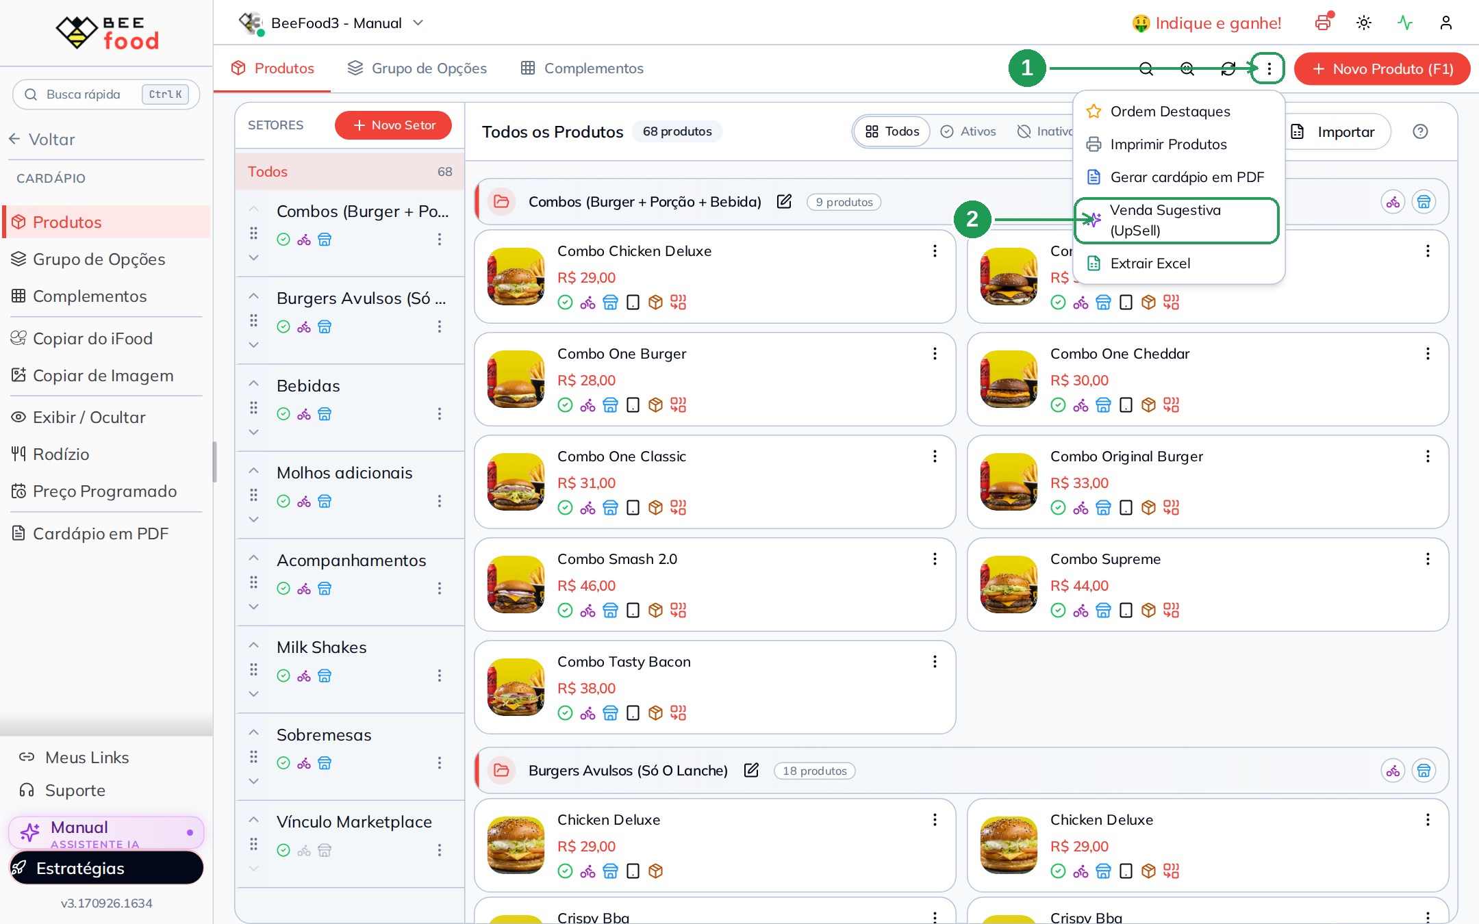Screen dimensions: 1479x924
Task: Toggle store icon on Combo Original Burger
Action: point(1103,507)
